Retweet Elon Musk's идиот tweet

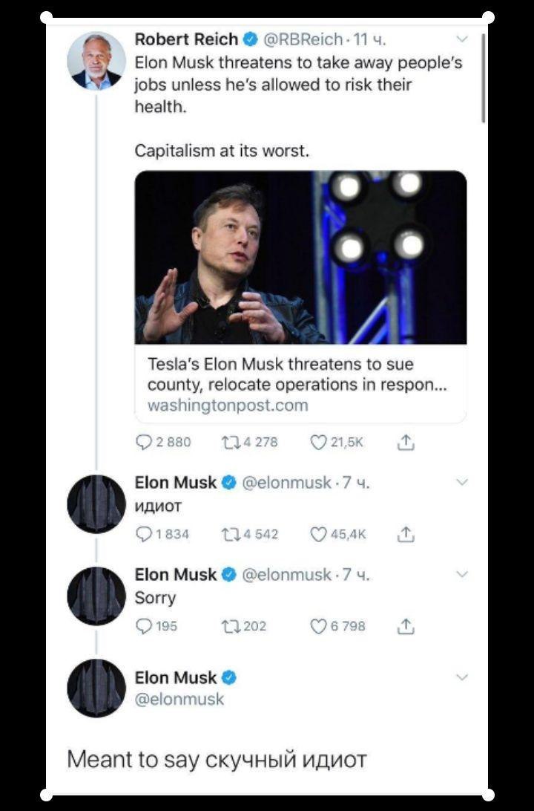coord(230,534)
